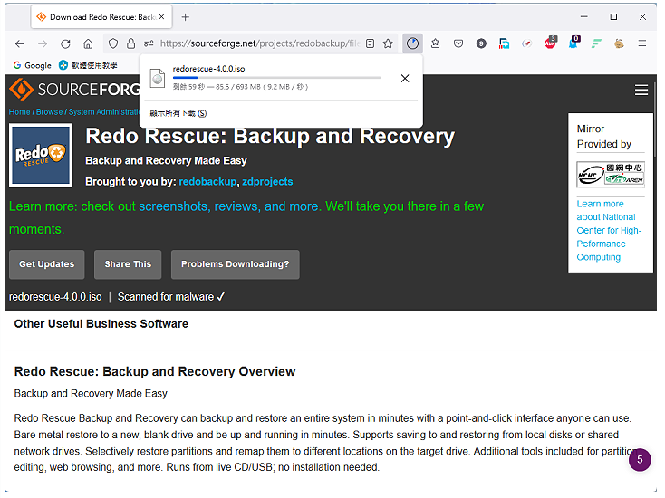The image size is (665, 498).
Task: Click the purple 5 notification badge
Action: [x=640, y=459]
